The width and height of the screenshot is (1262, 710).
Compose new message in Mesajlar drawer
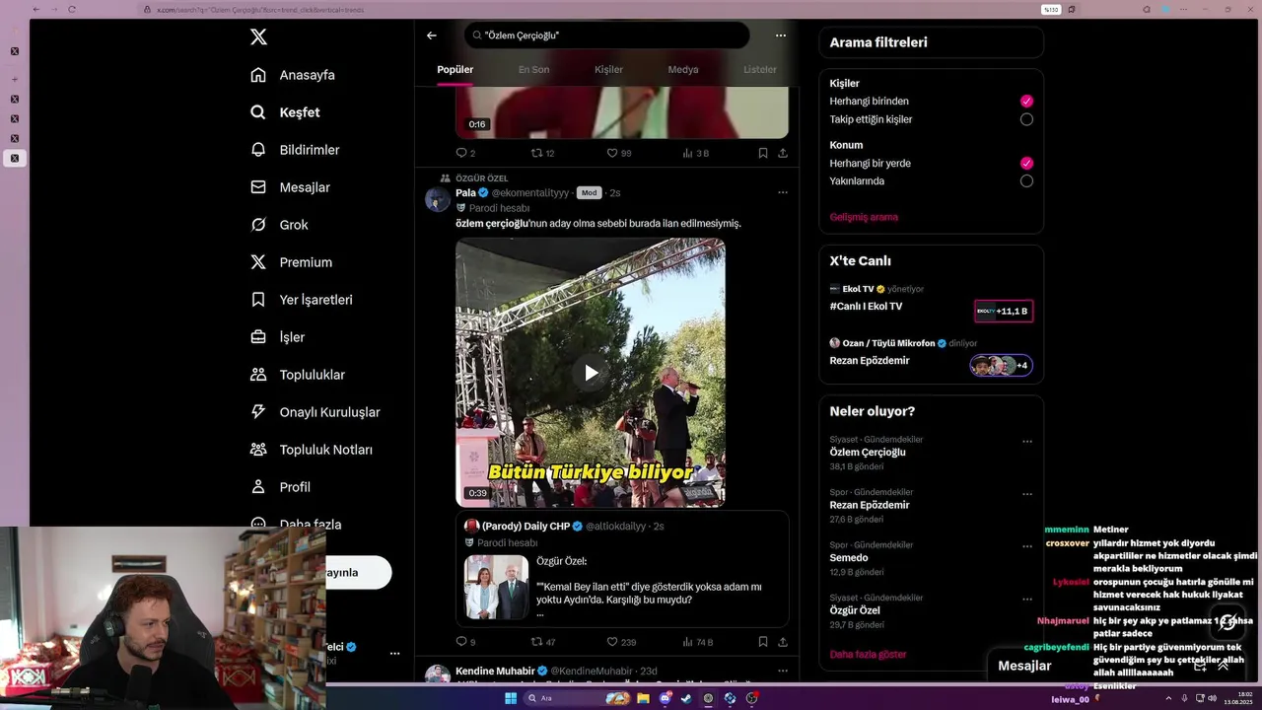(x=1200, y=666)
